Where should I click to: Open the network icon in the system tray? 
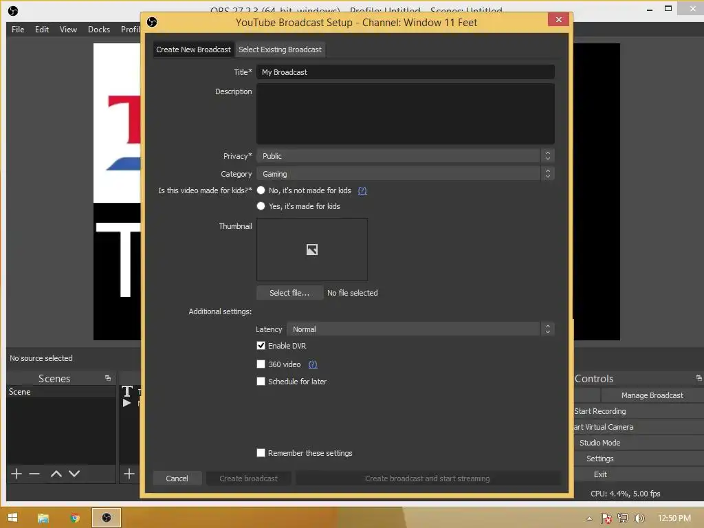pyautogui.click(x=623, y=518)
